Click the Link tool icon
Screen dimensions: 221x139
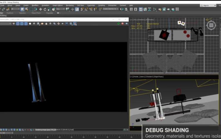coord(3,9)
